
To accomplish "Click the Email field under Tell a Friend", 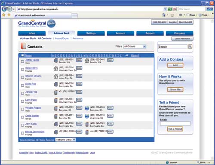I will coord(175,123).
